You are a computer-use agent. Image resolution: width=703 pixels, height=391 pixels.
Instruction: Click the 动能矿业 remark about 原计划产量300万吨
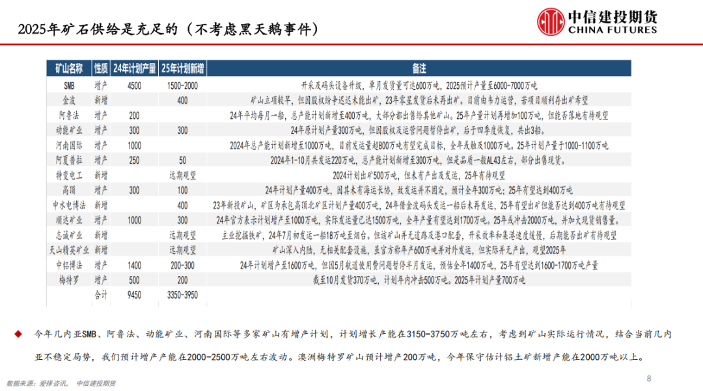[419, 130]
